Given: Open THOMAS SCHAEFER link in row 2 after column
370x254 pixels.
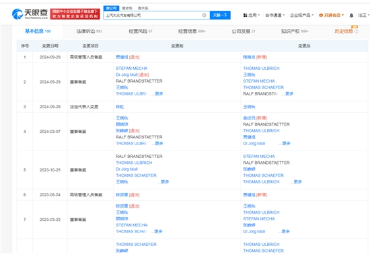Looking at the screenshot, I should pyautogui.click(x=263, y=87).
